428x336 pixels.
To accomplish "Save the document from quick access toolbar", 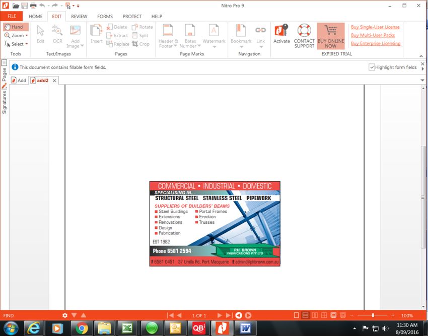I will tap(25, 6).
